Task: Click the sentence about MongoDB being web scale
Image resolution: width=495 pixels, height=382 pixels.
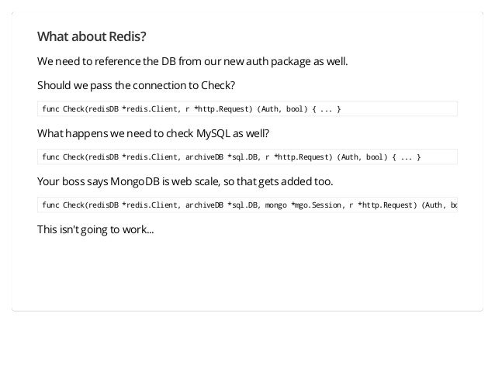Action: coord(185,181)
